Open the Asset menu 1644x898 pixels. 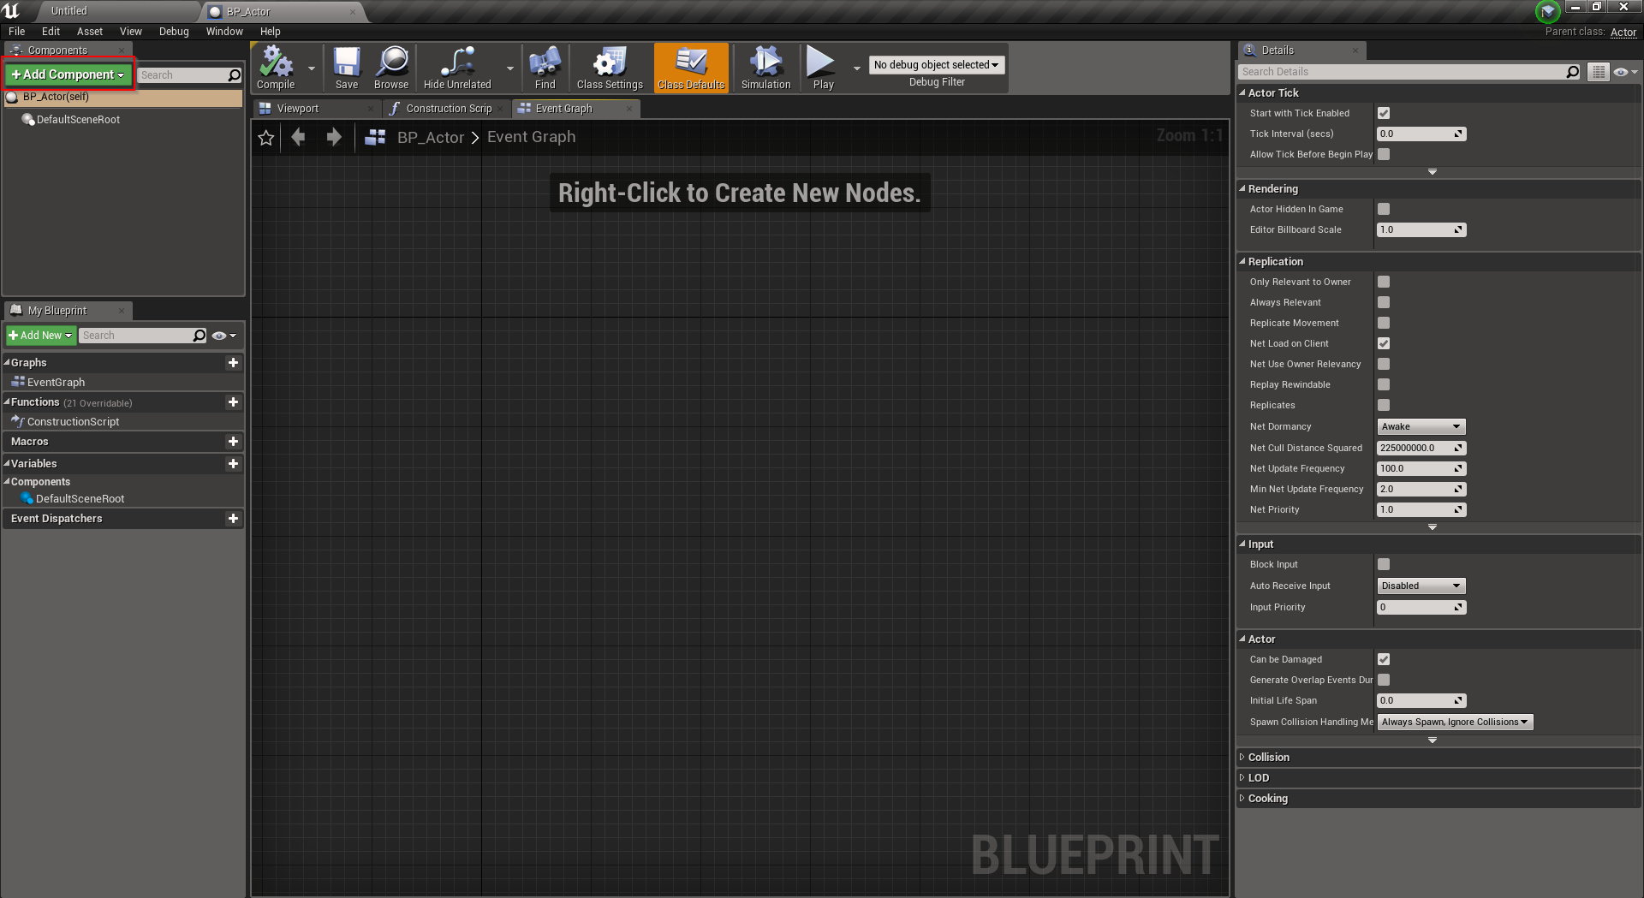pos(89,32)
